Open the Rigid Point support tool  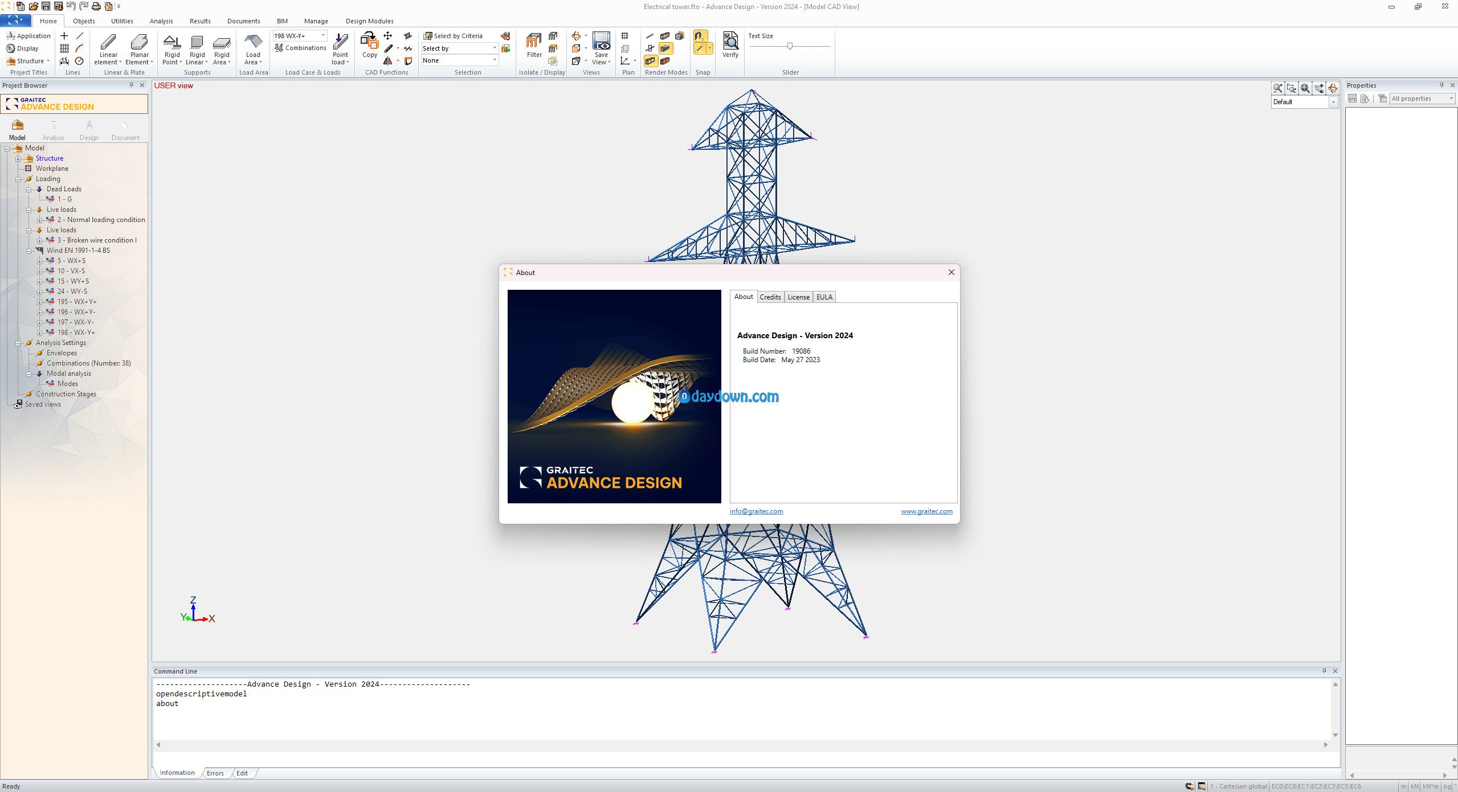pos(172,49)
